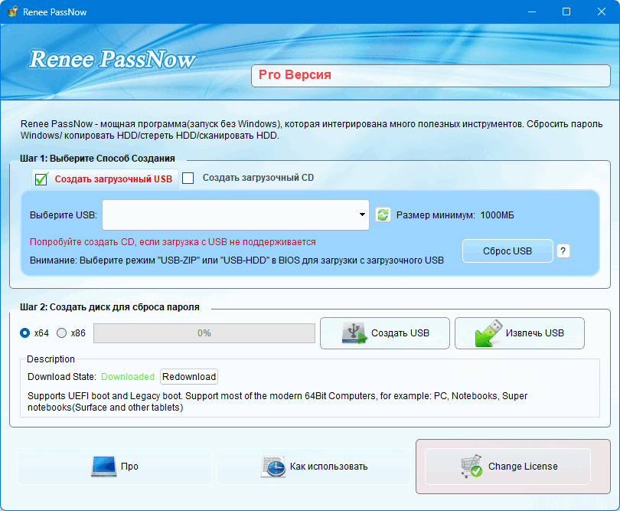Click the question mark help button
This screenshot has height=511, width=620.
[563, 251]
